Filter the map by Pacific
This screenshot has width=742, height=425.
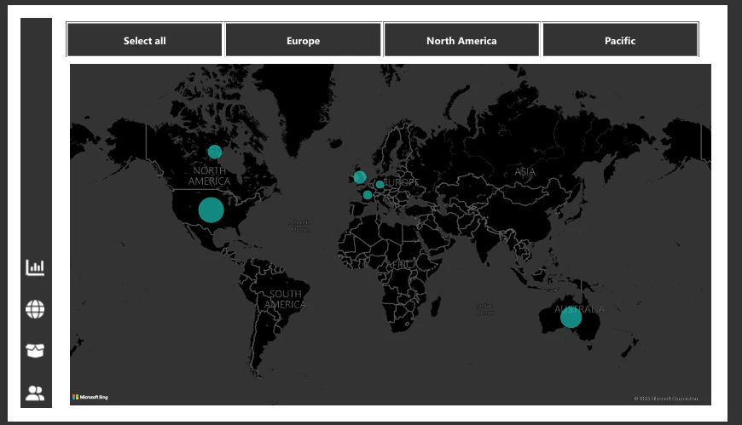point(620,40)
